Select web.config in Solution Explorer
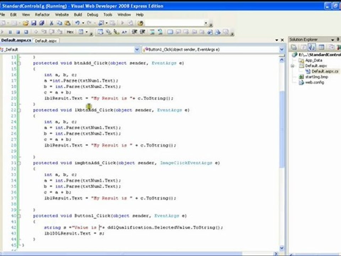This screenshot has height=256, width=341. click(x=312, y=82)
